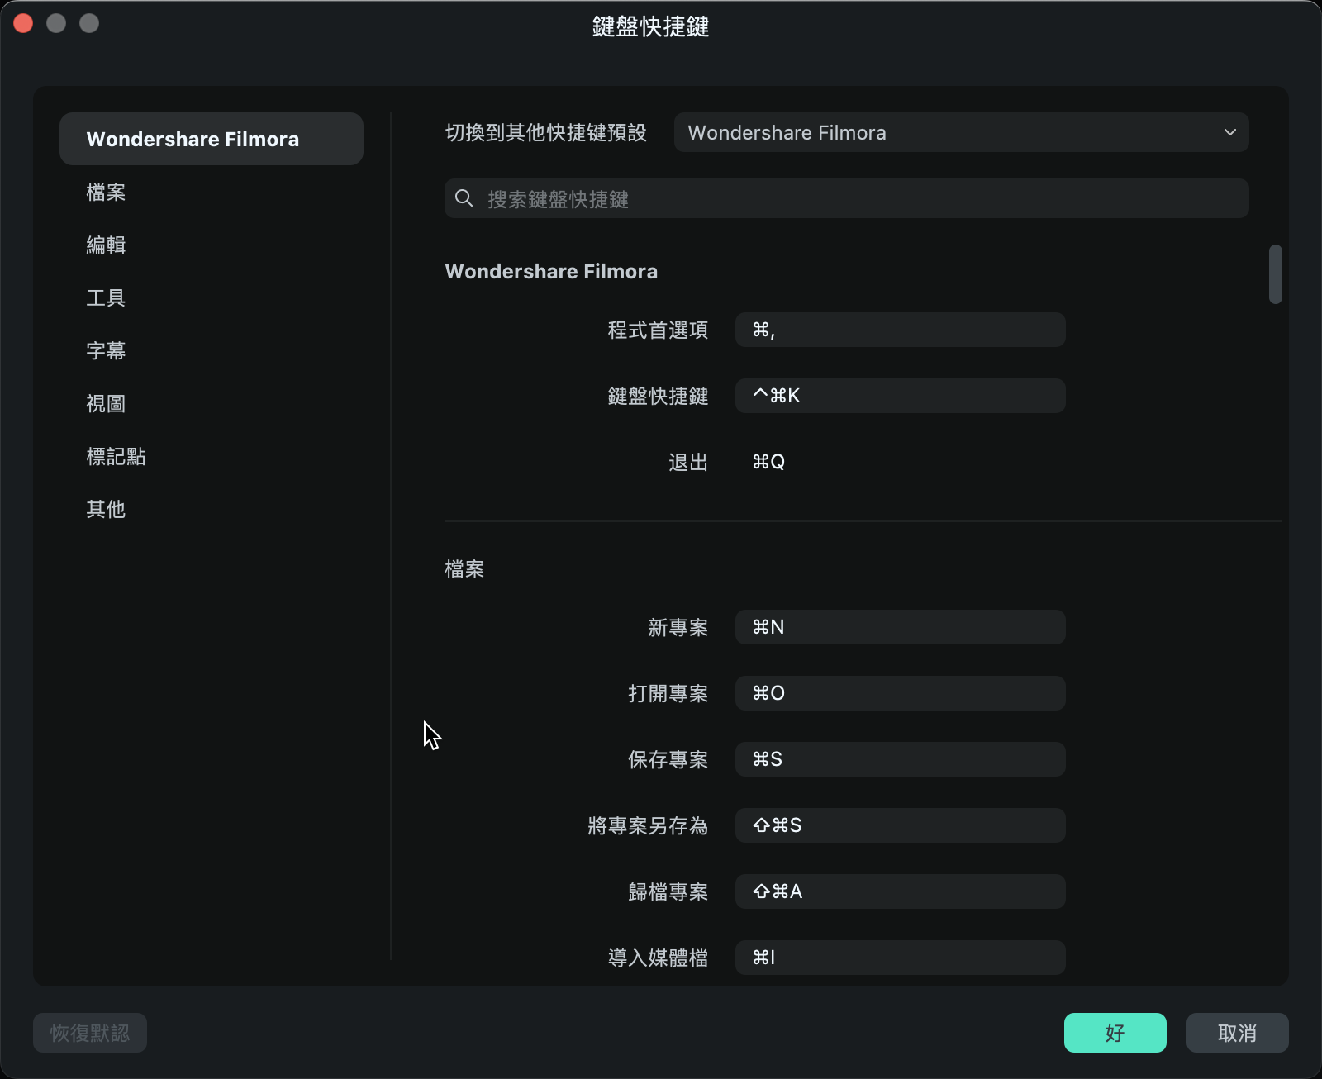This screenshot has width=1322, height=1079.
Task: Expand the shortcut preset dropdown
Action: [x=961, y=132]
